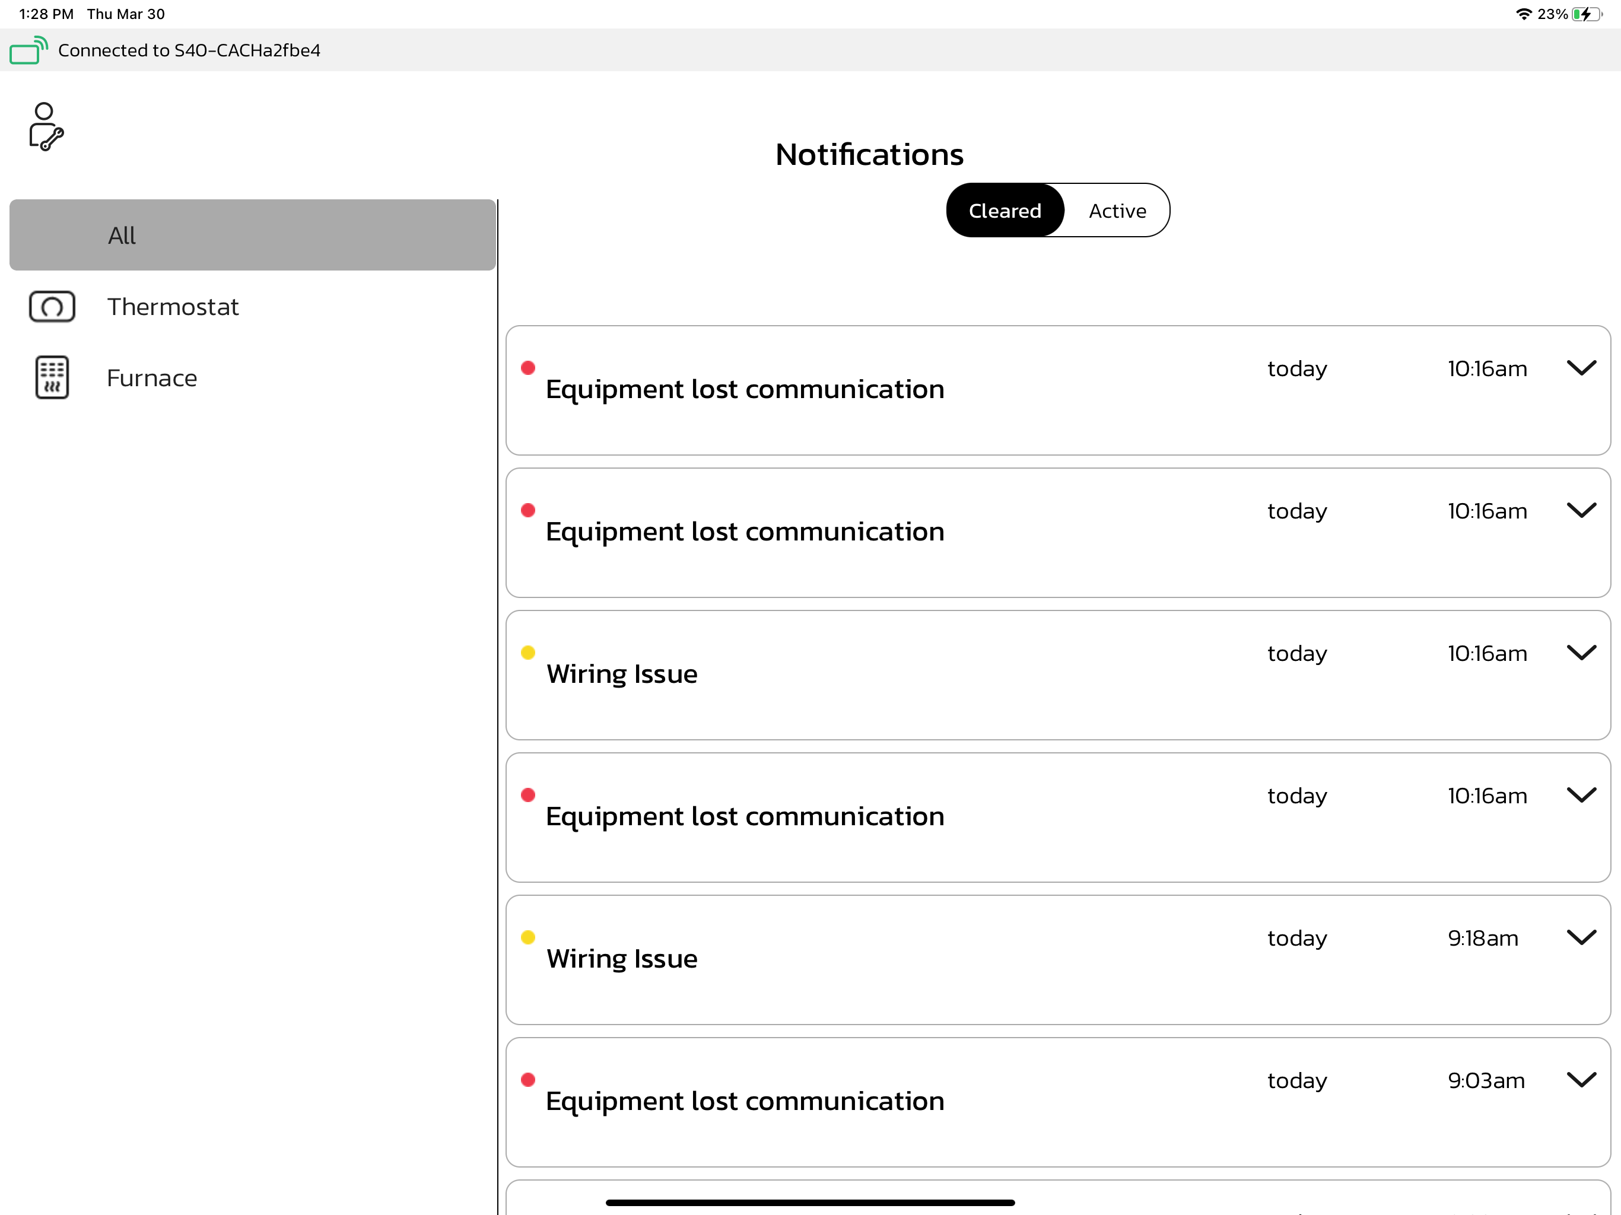
Task: Click the Furnace device icon
Action: tap(52, 377)
